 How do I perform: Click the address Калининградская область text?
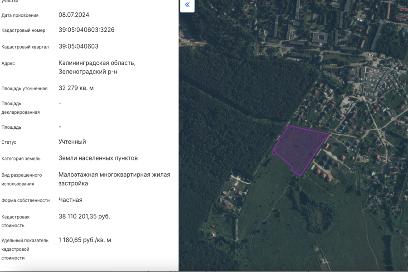click(97, 63)
